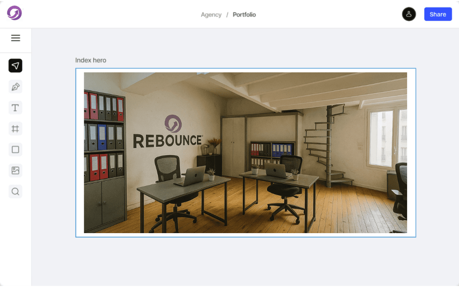Open the user profile avatar

(x=409, y=14)
